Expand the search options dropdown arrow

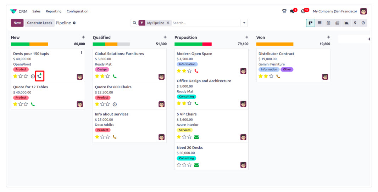point(244,23)
